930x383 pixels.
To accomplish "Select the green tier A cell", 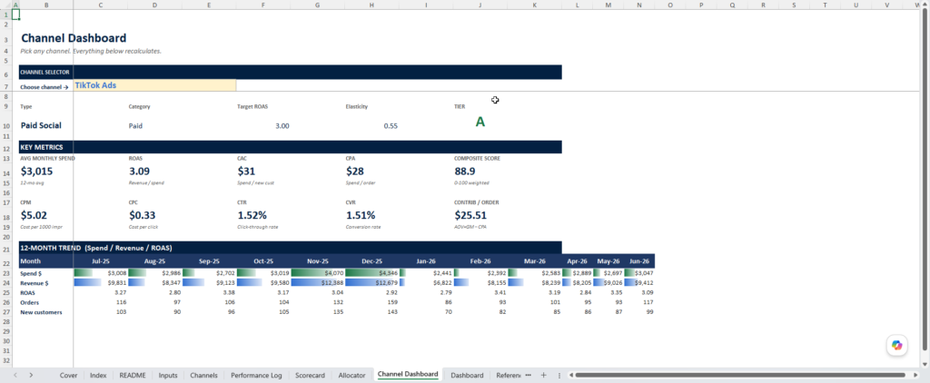I will (480, 123).
